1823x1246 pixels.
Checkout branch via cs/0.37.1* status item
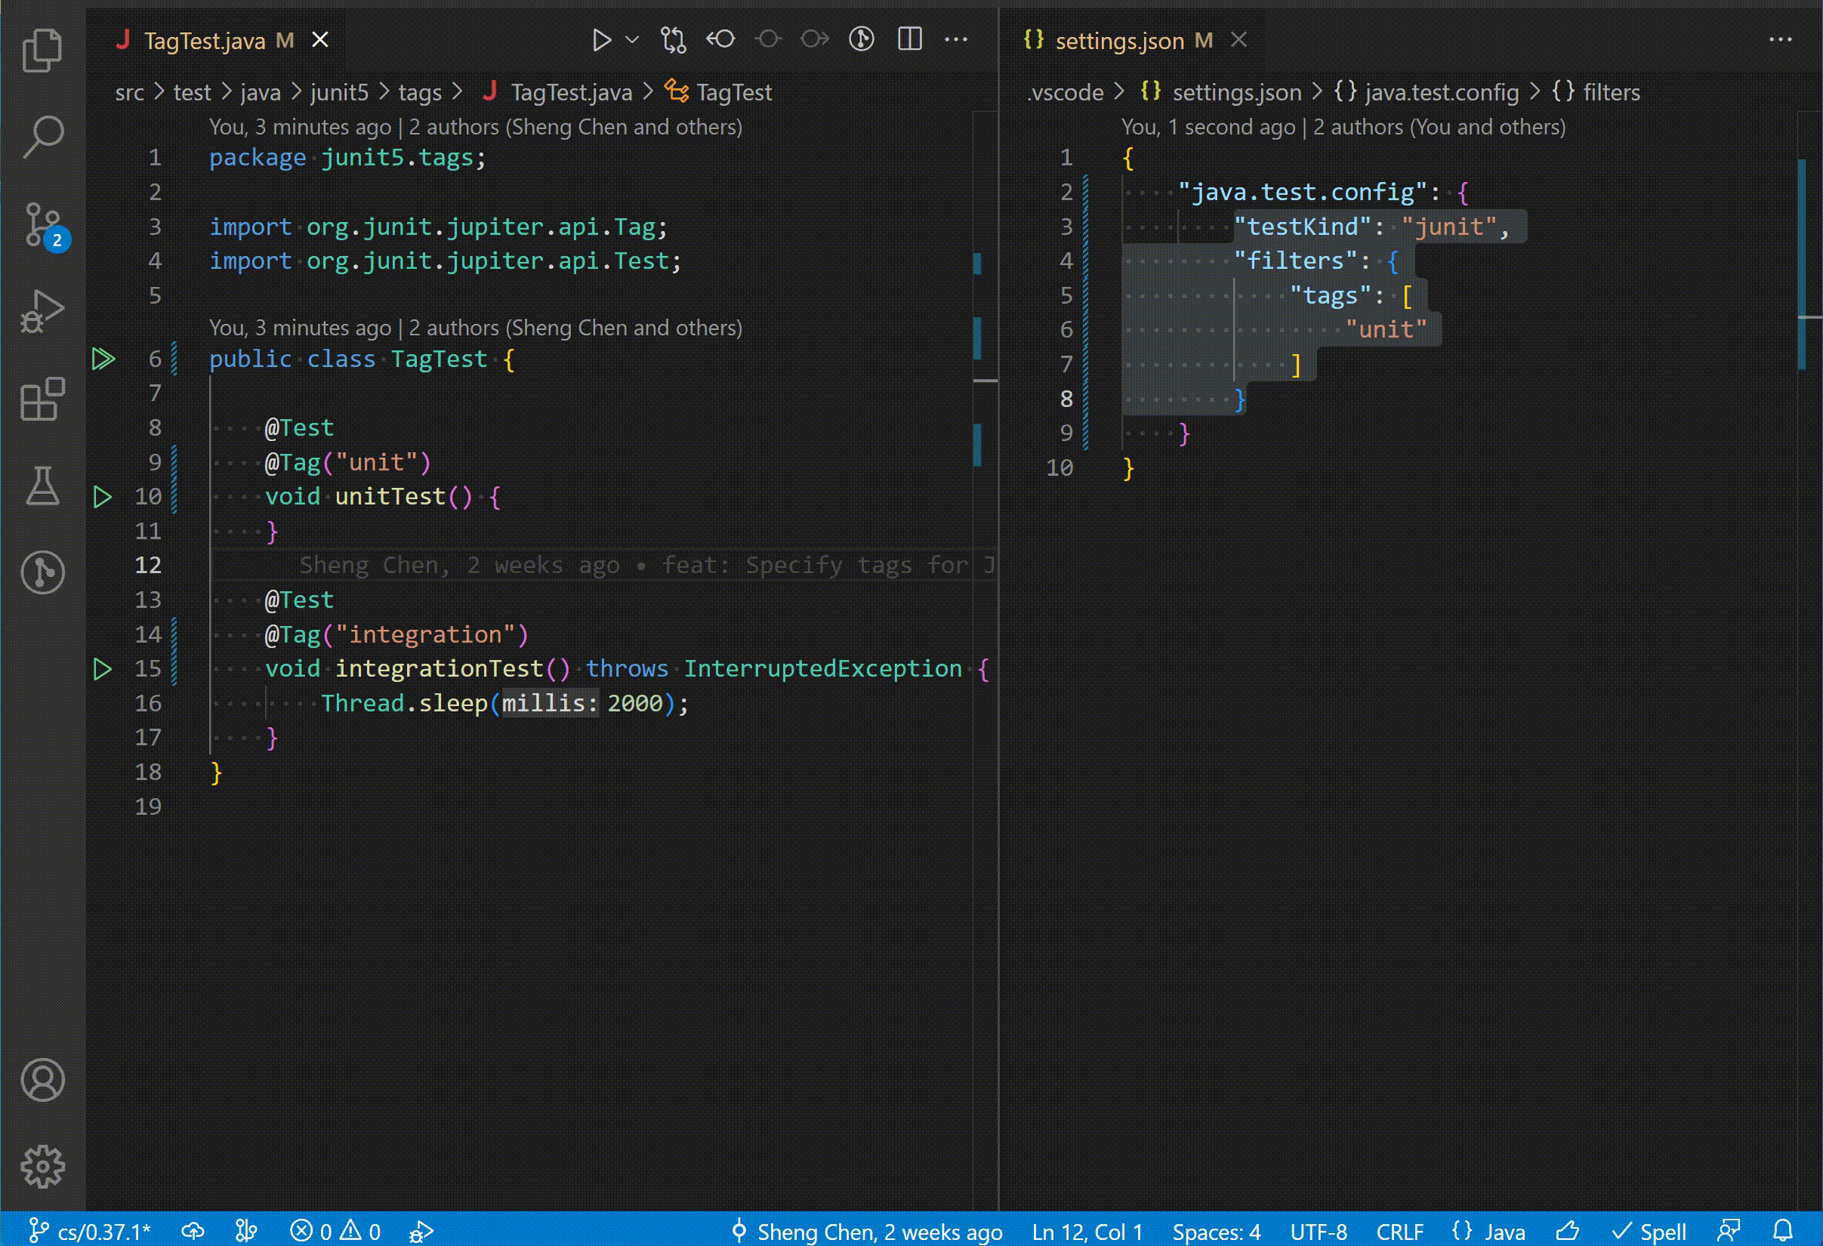[x=94, y=1232]
